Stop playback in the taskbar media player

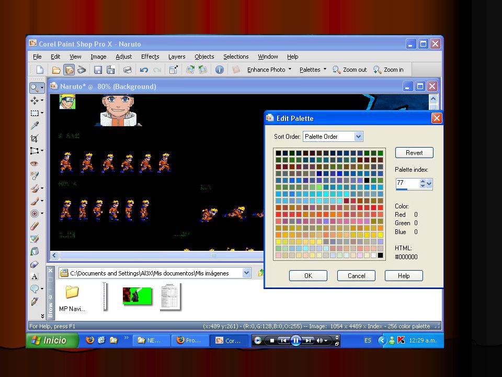click(272, 340)
